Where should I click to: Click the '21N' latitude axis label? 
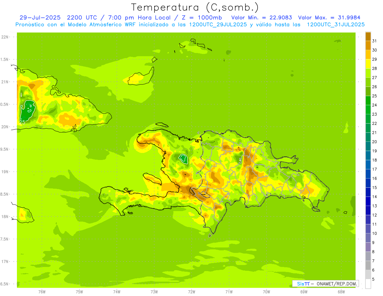[4, 82]
